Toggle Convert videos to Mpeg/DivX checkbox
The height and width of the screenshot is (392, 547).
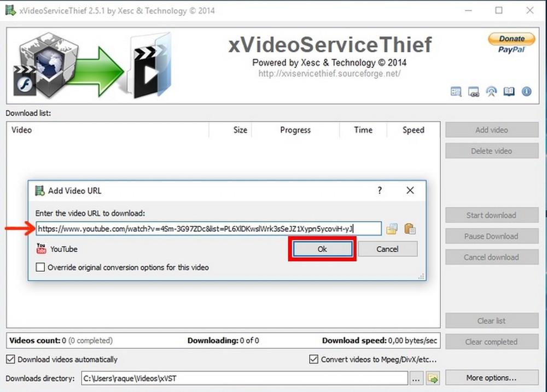click(x=313, y=359)
